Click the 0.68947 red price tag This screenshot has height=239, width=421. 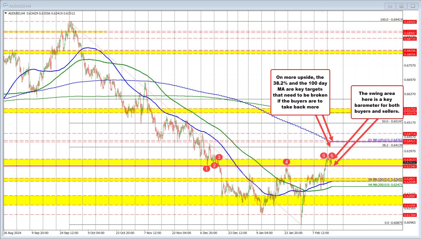coord(410,33)
